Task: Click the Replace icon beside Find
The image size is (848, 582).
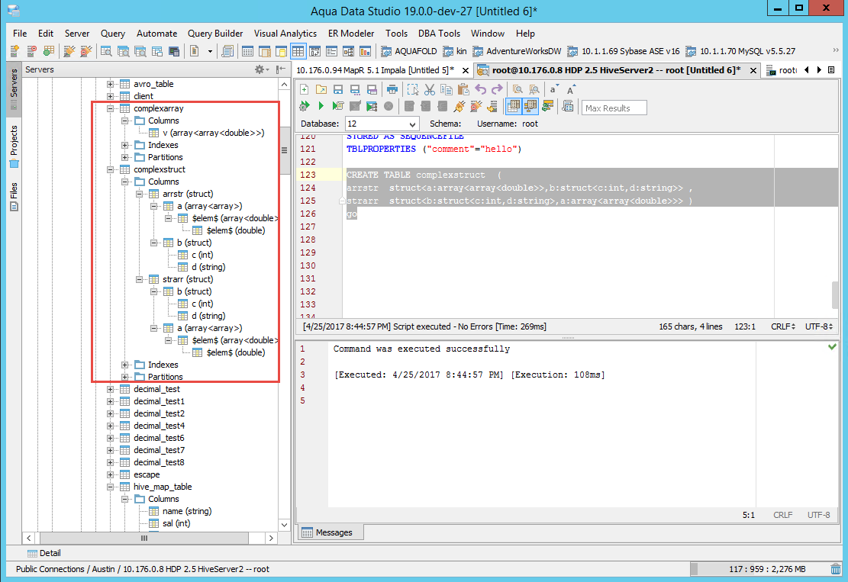Action: point(534,89)
